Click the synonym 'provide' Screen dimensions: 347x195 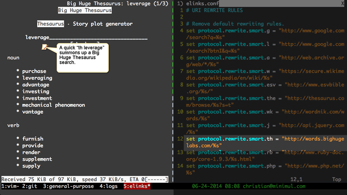coord(33,145)
